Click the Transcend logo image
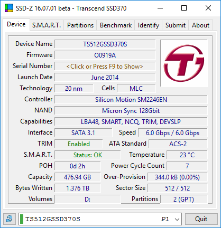Screen dimensions: 221x228 coord(184,63)
